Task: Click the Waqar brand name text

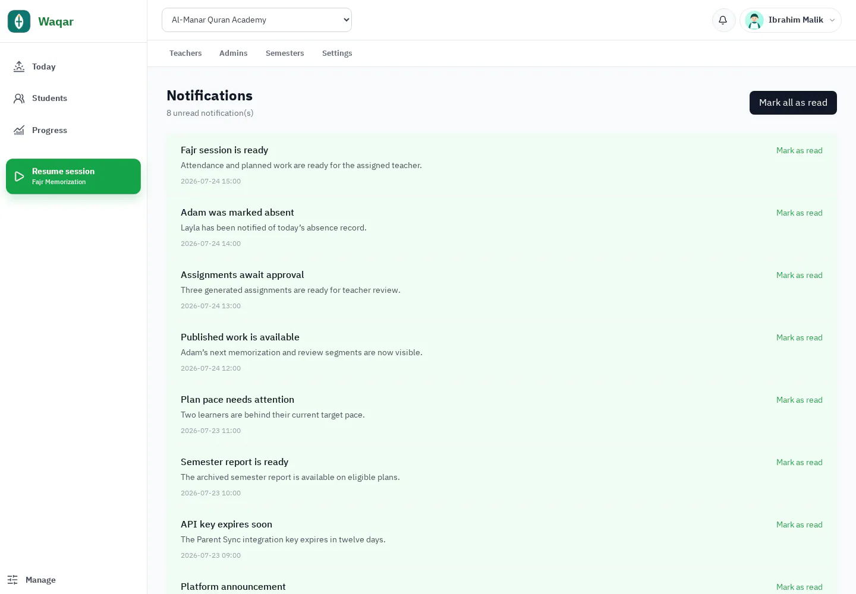Action: click(56, 21)
